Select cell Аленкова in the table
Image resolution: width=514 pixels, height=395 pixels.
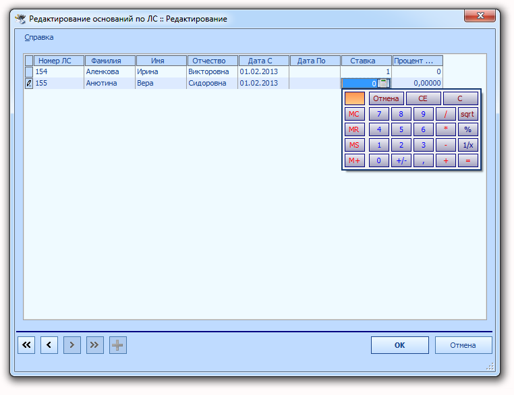110,71
